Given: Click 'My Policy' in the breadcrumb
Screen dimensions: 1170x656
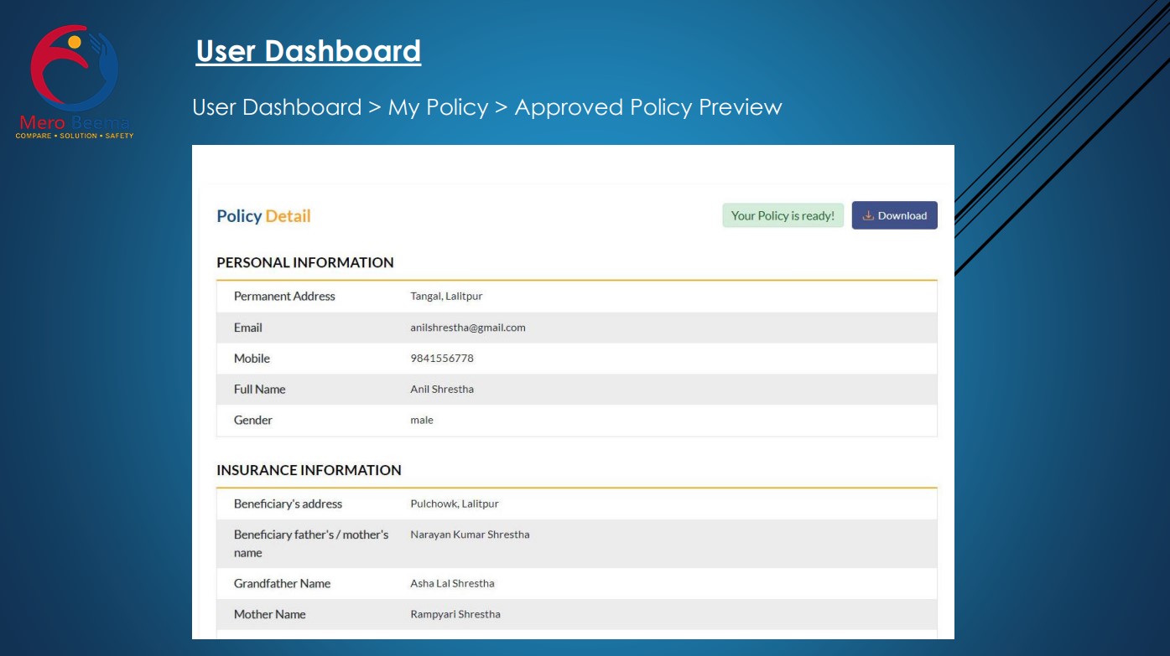Looking at the screenshot, I should pyautogui.click(x=438, y=107).
